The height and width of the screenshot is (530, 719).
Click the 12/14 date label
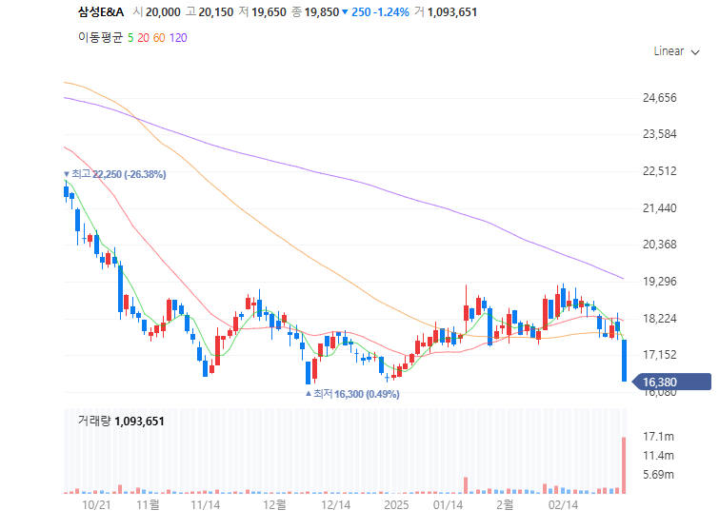point(335,505)
